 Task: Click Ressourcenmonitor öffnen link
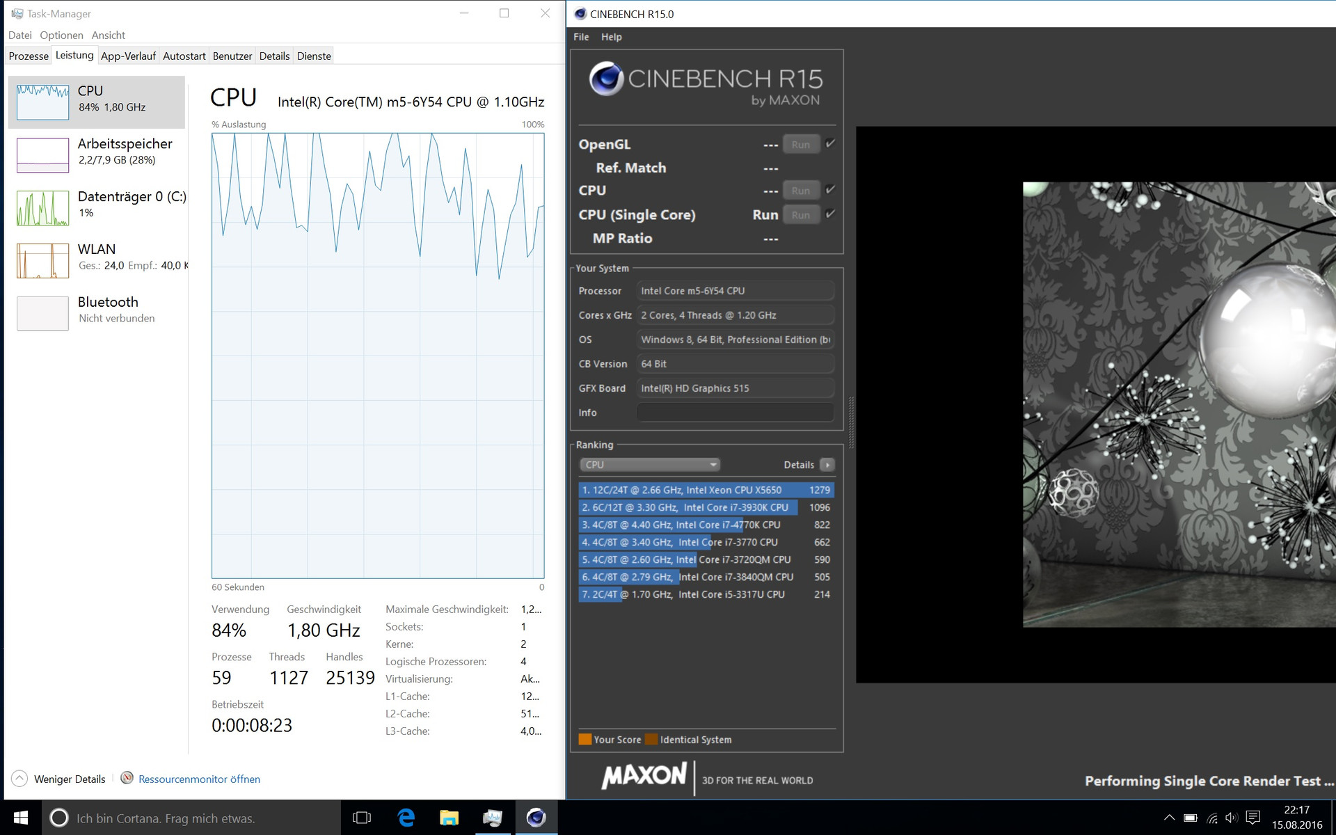[199, 779]
